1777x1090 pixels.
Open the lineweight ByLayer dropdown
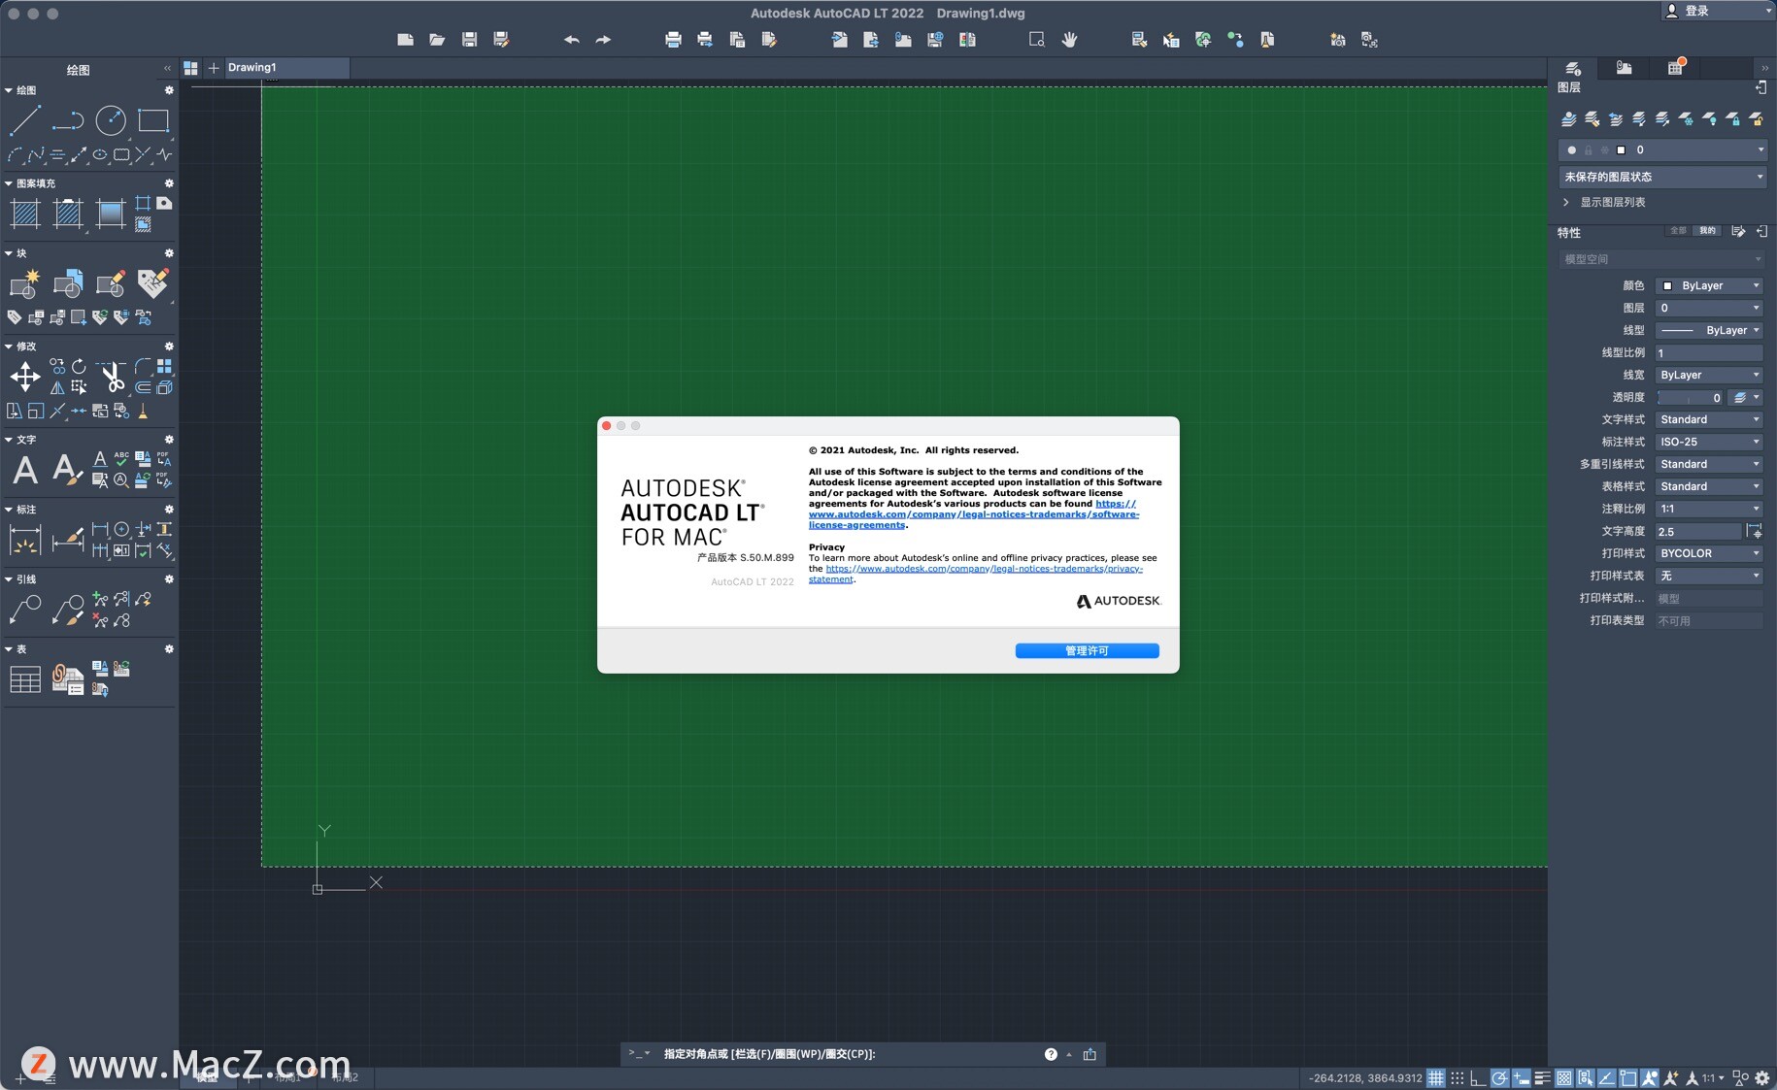pyautogui.click(x=1709, y=375)
